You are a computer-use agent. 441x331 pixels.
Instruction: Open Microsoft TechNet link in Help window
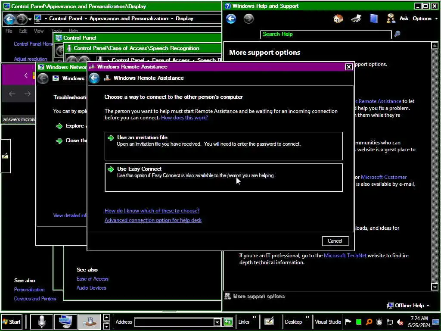click(x=345, y=256)
